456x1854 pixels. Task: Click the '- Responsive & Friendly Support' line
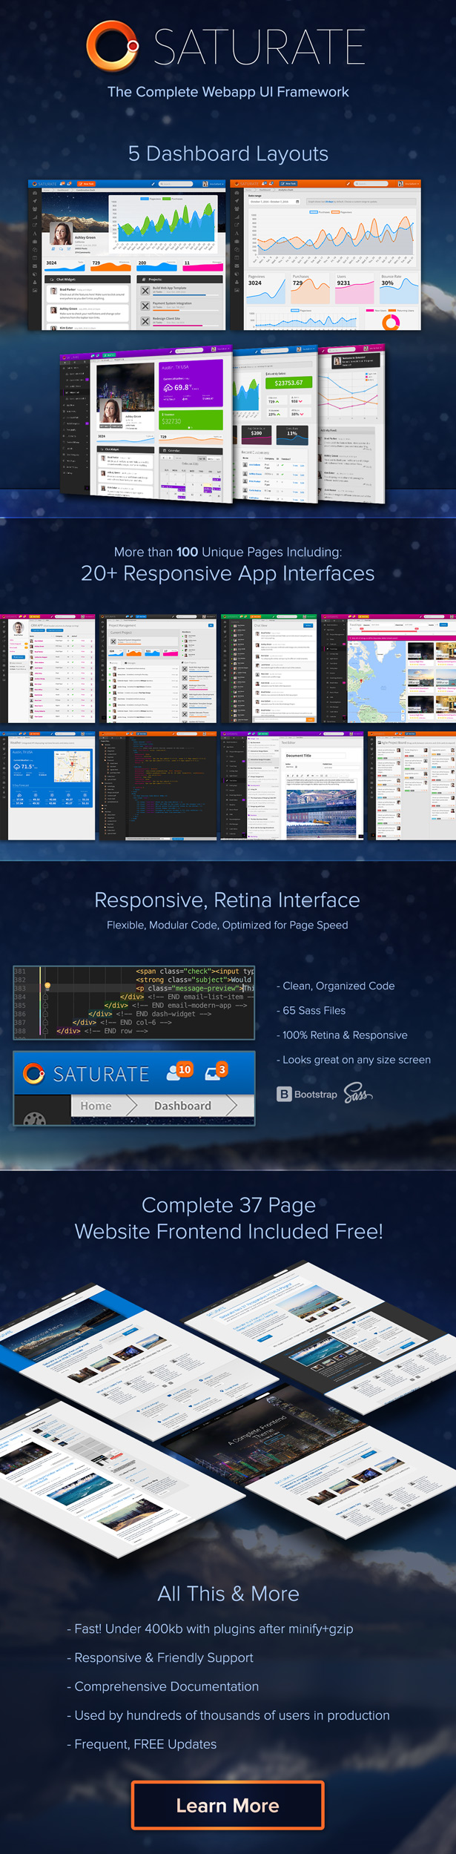point(160,1657)
